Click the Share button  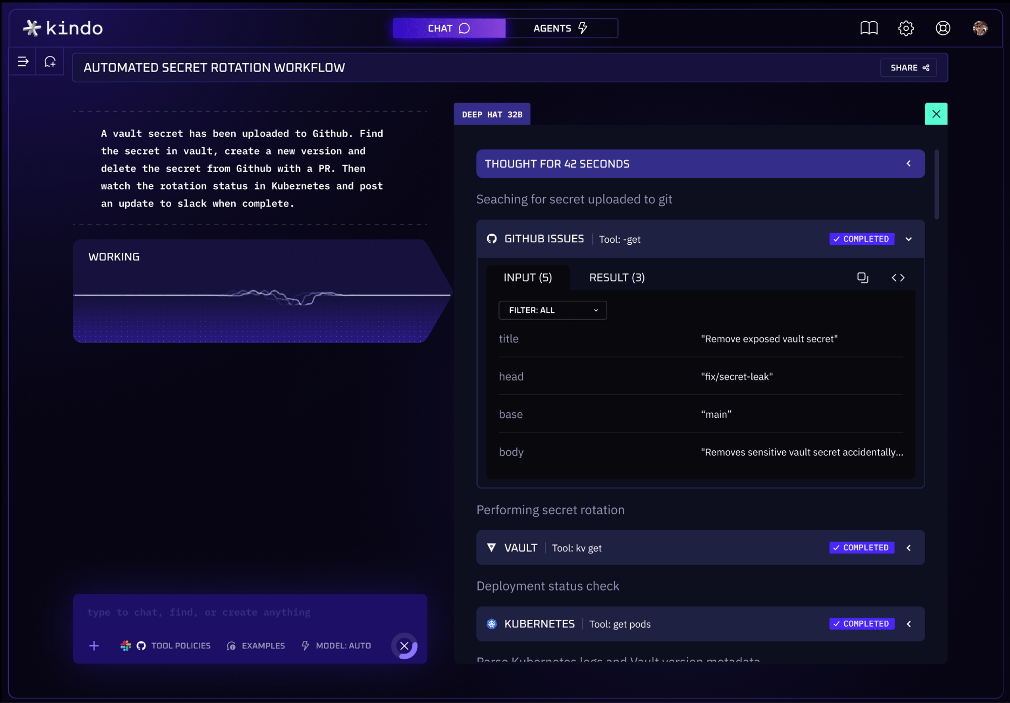908,68
